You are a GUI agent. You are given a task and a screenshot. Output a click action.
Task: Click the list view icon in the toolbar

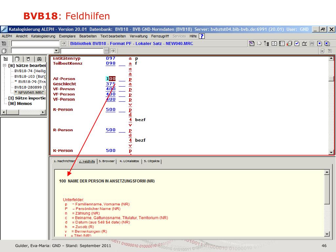click(282, 43)
